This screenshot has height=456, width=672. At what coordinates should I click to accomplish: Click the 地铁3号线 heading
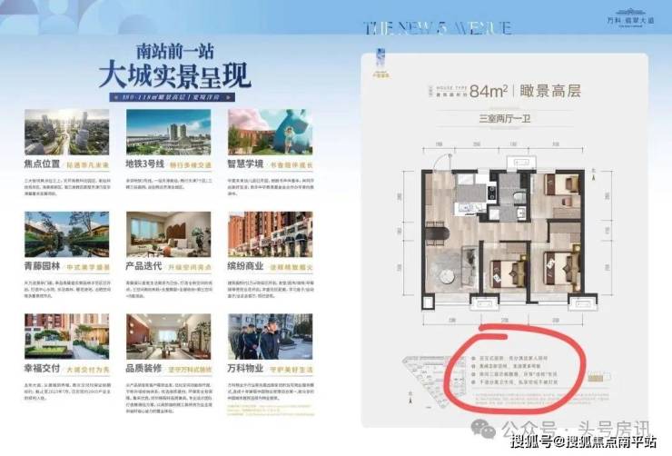(145, 164)
